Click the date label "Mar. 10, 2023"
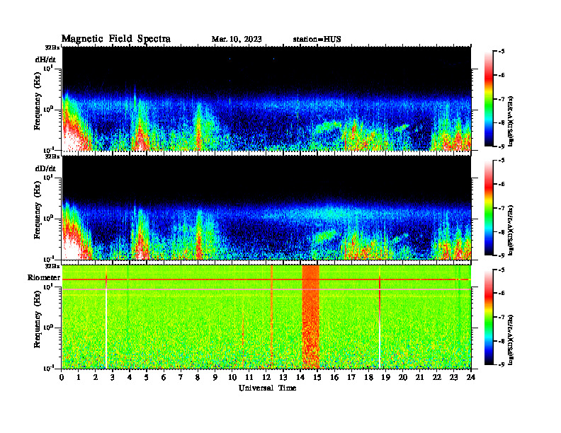 (237, 39)
